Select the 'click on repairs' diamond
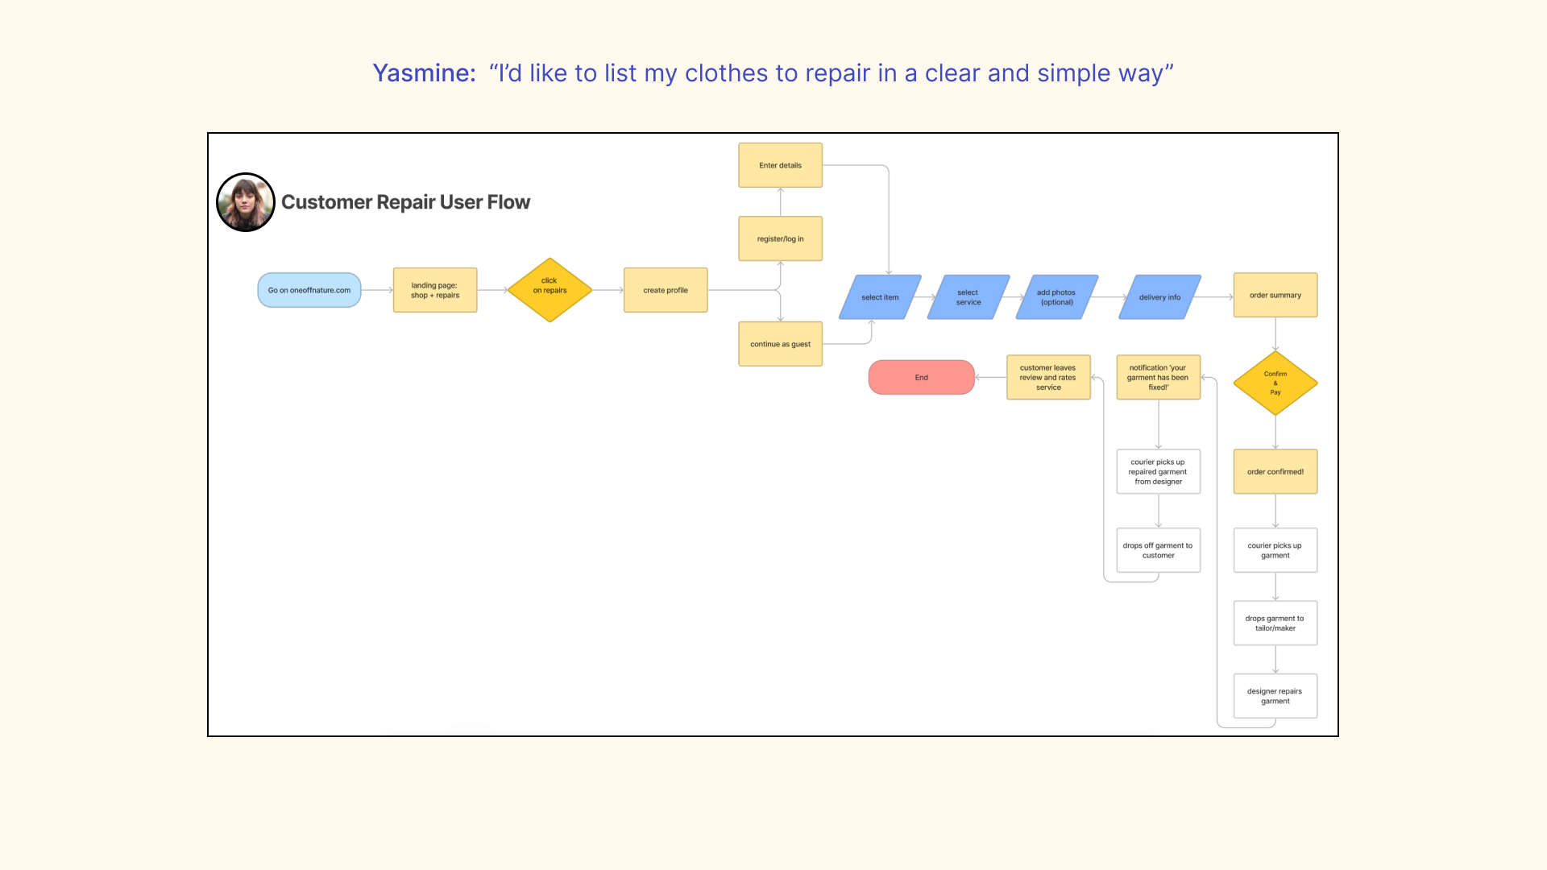The image size is (1547, 870). (x=550, y=290)
